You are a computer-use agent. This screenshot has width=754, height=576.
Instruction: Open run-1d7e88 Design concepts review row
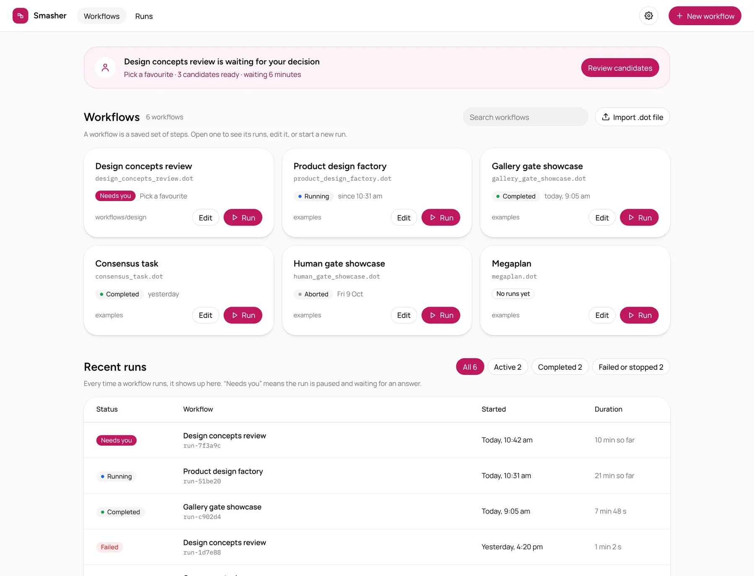(377, 547)
